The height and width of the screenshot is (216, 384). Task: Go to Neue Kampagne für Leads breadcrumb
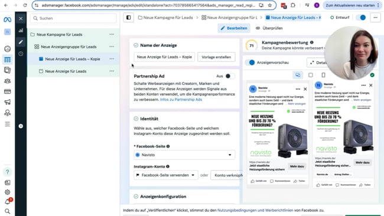coord(165,18)
